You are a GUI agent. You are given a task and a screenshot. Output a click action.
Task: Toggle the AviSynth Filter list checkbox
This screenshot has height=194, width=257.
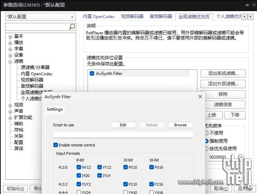pyautogui.click(x=92, y=74)
